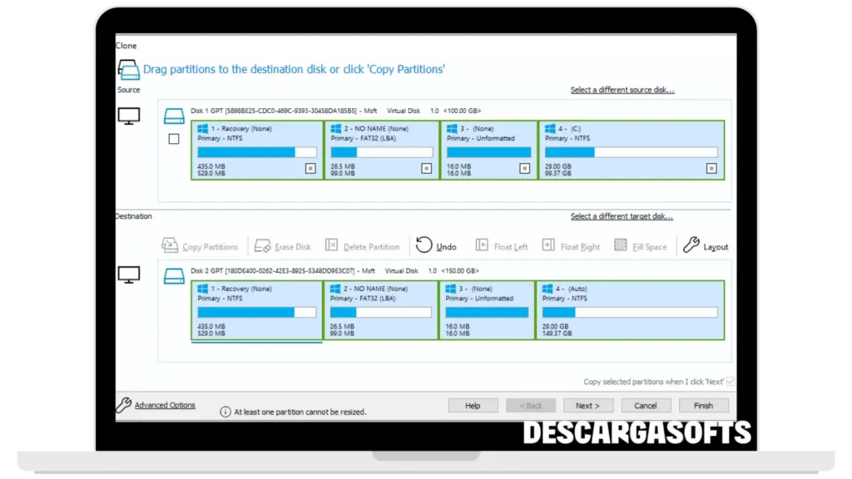Open 'Select a different target disk' link
This screenshot has width=852, height=479.
point(622,216)
